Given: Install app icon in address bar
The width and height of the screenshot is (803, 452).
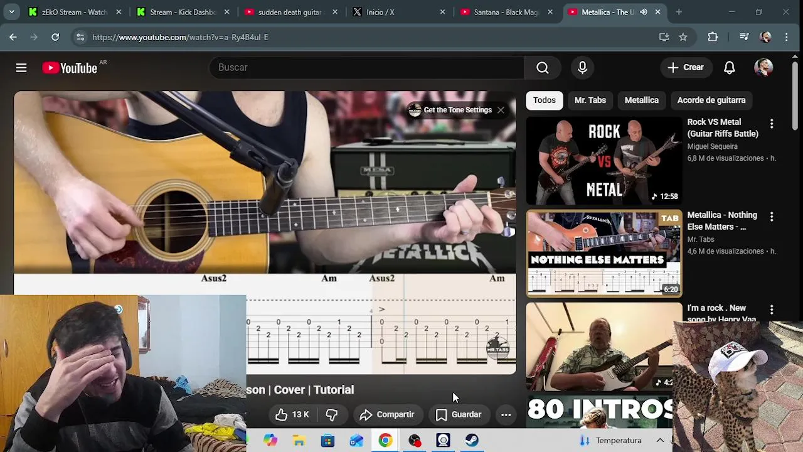Looking at the screenshot, I should [x=664, y=37].
